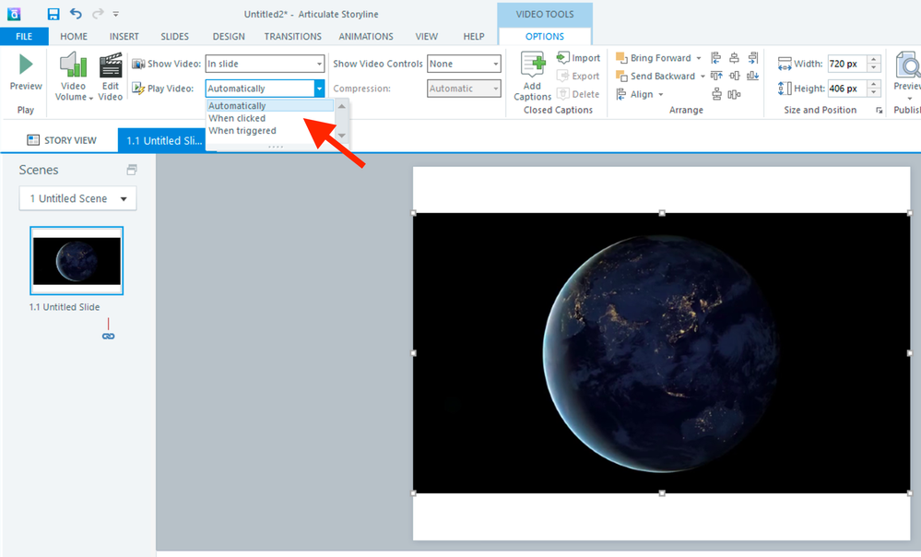Image resolution: width=921 pixels, height=557 pixels.
Task: Click the Import captions icon
Action: 563,58
